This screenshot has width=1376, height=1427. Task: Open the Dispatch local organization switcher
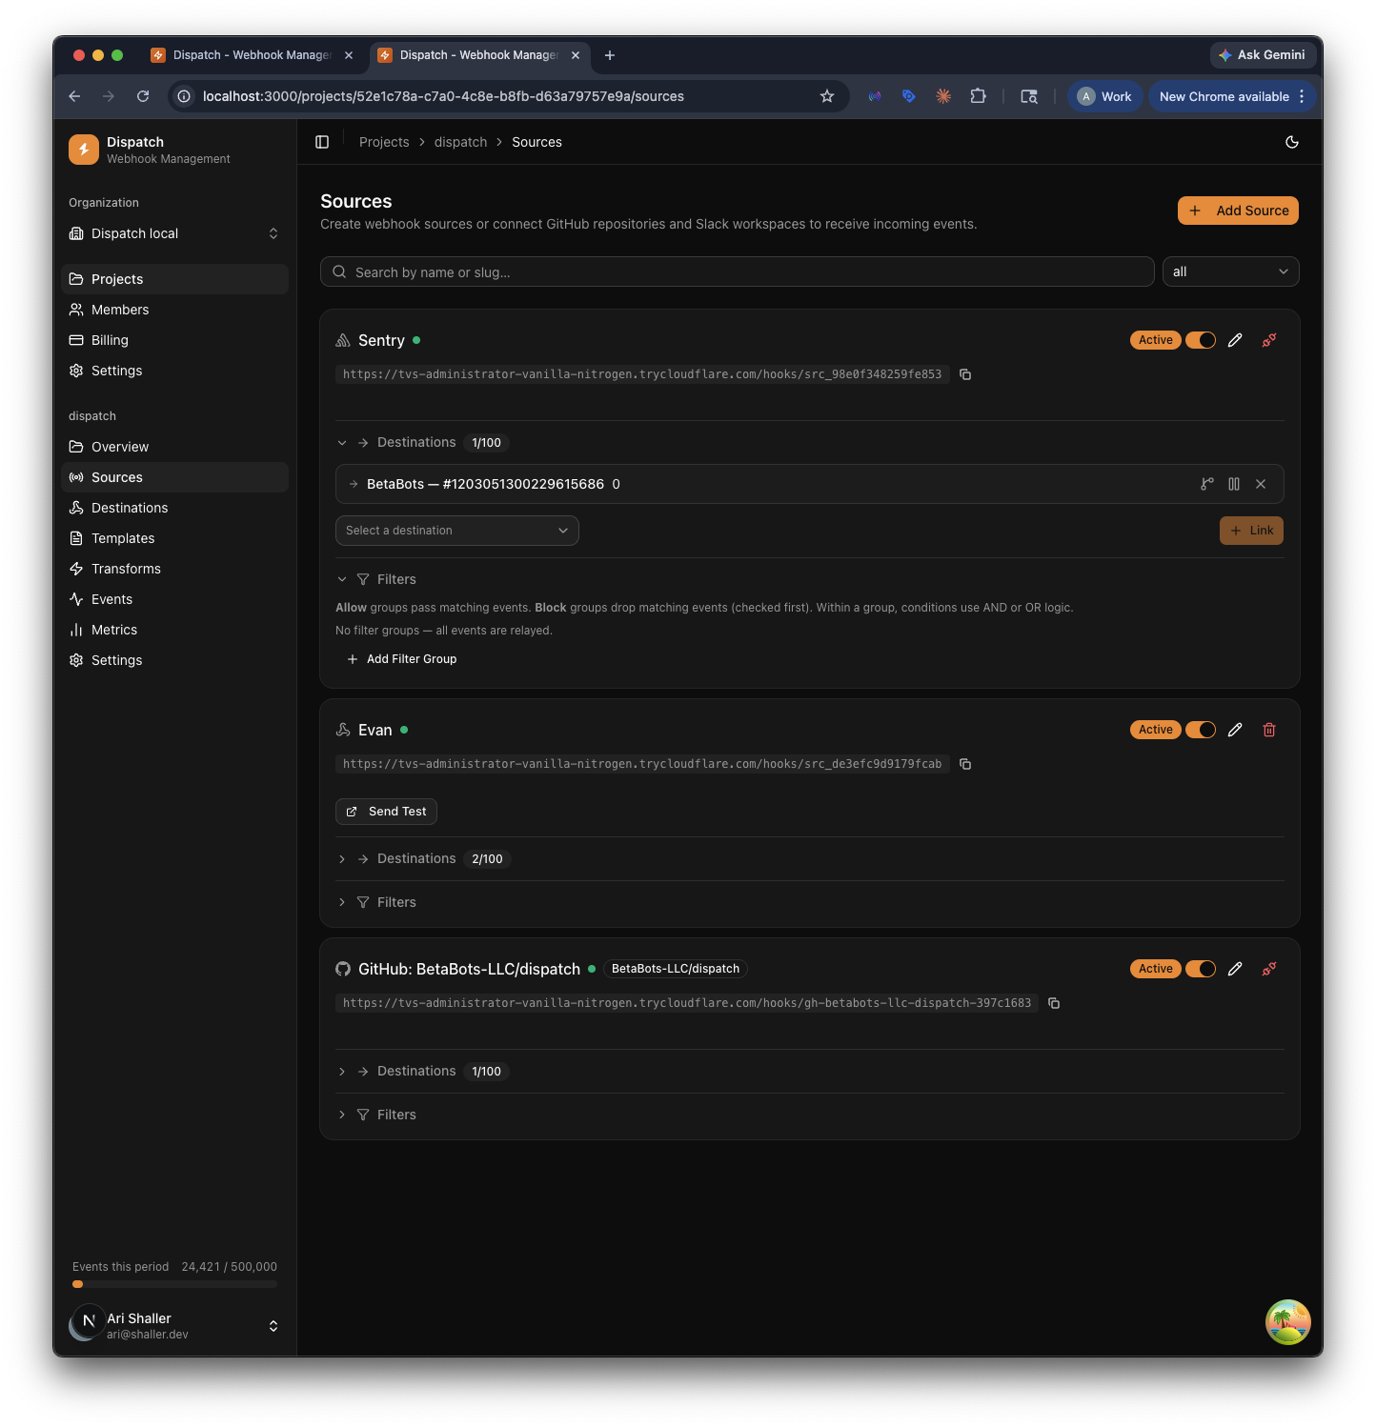pos(175,233)
